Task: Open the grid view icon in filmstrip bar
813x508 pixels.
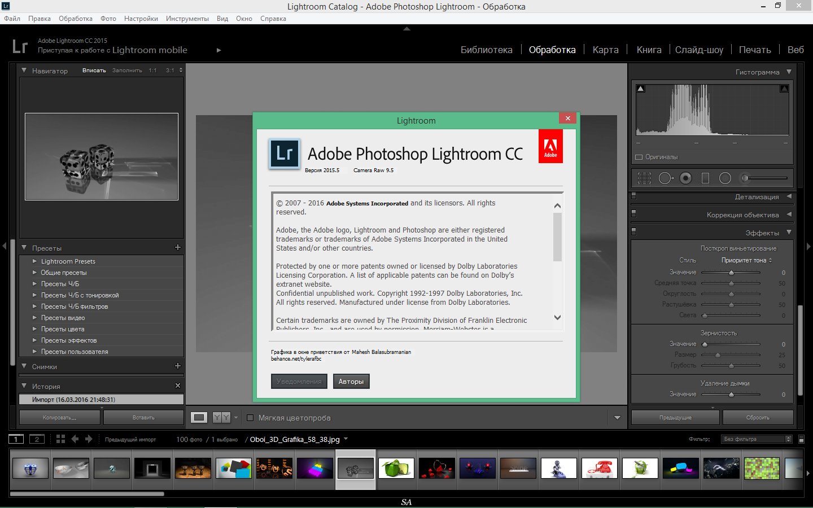Action: [x=60, y=439]
